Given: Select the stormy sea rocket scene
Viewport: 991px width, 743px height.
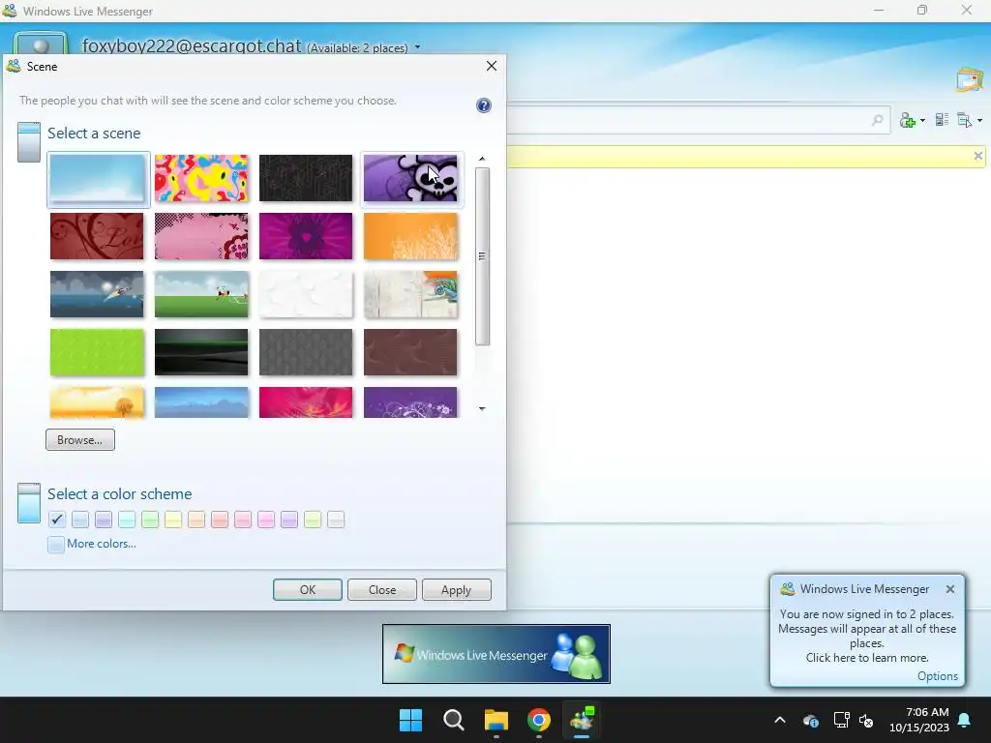Looking at the screenshot, I should click(98, 294).
